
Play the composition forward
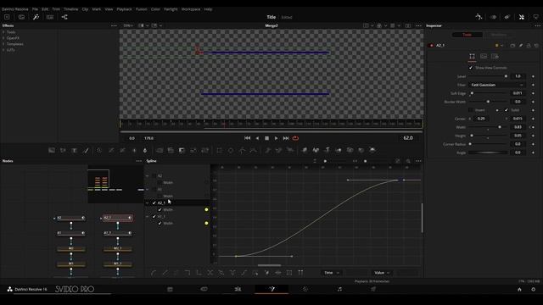tap(276, 138)
